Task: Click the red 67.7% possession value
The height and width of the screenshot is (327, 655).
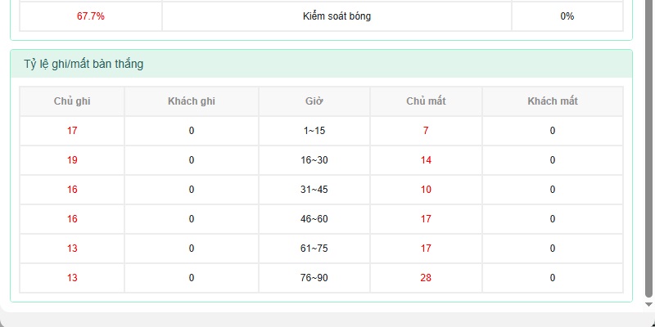Action: click(91, 16)
